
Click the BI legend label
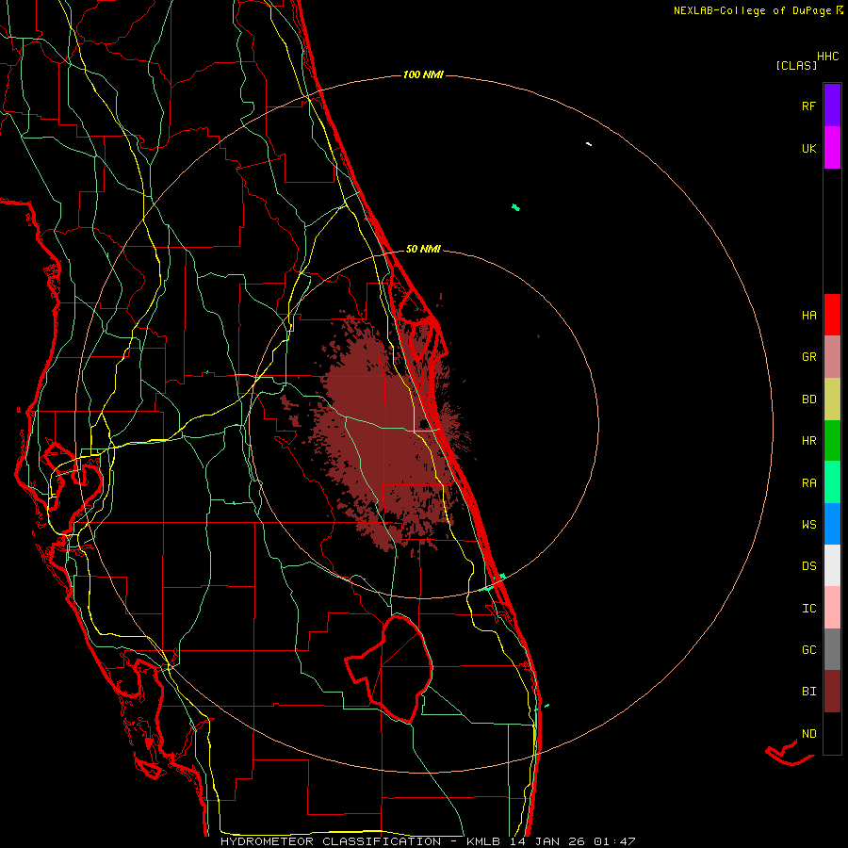(808, 692)
